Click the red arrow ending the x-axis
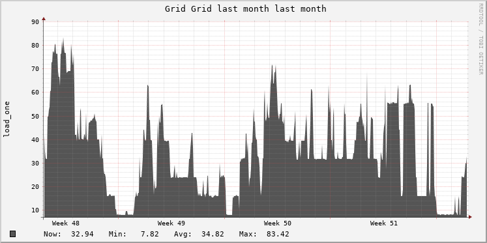Image resolution: width=487 pixels, height=243 pixels. 470,217
